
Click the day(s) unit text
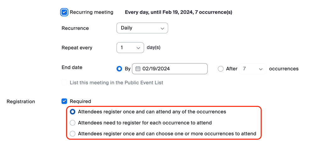154,48
